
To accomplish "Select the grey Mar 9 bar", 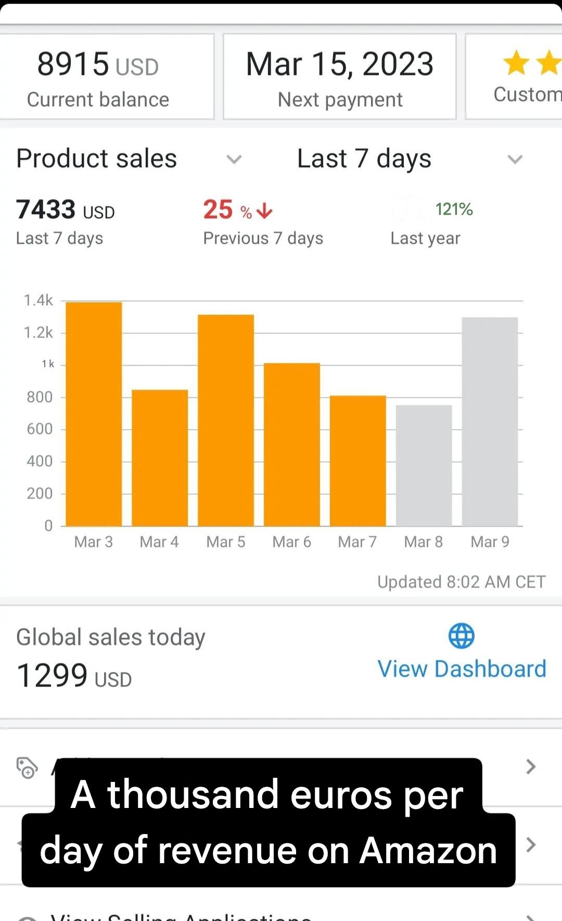I will 490,421.
